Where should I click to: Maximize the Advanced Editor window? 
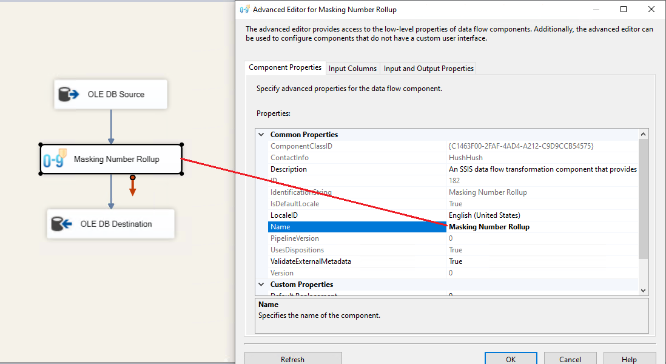click(624, 10)
